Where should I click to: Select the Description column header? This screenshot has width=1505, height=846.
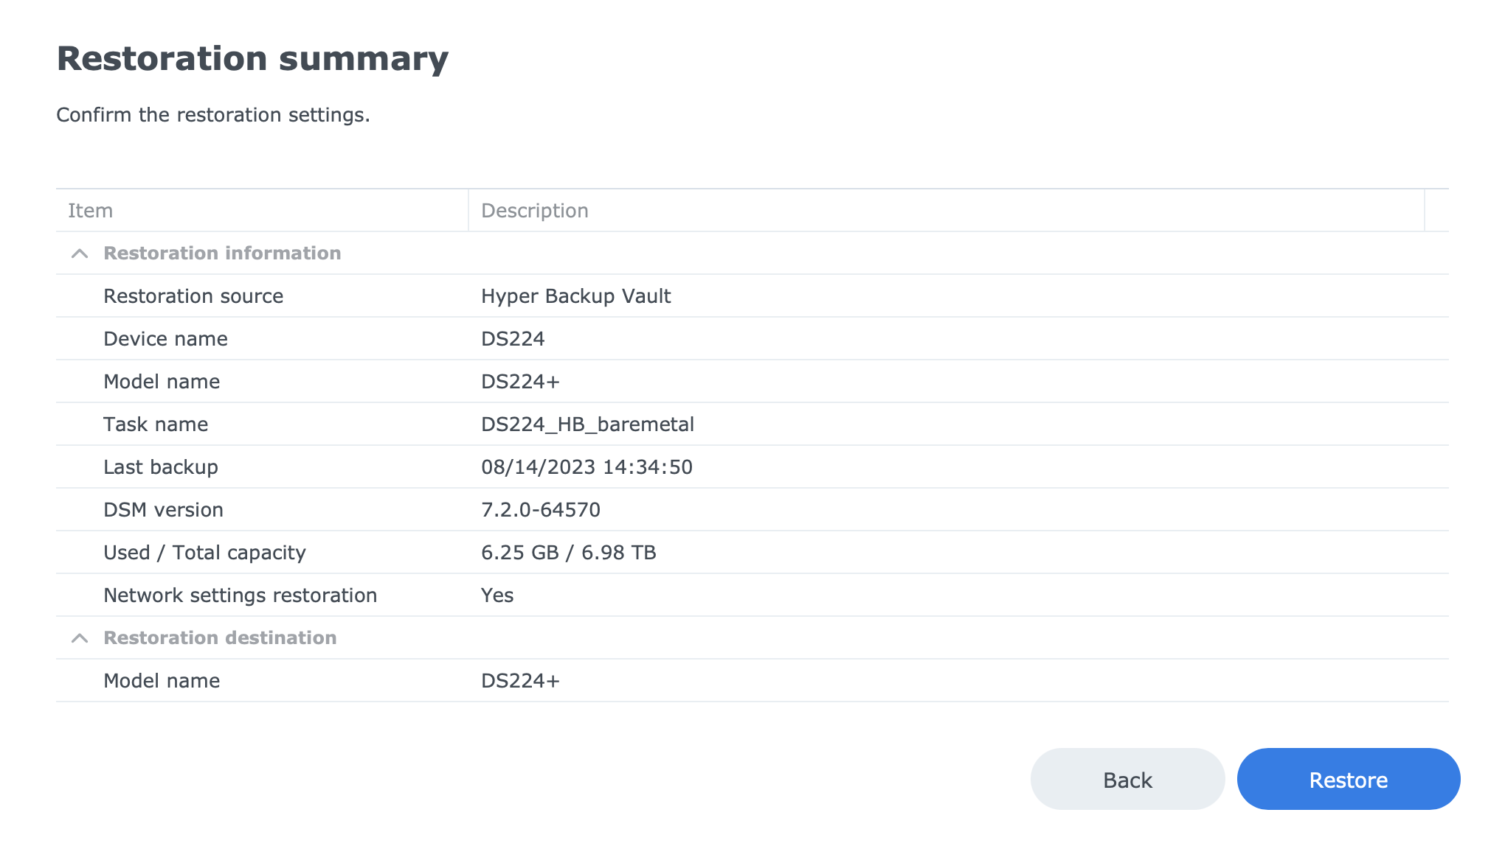click(946, 211)
